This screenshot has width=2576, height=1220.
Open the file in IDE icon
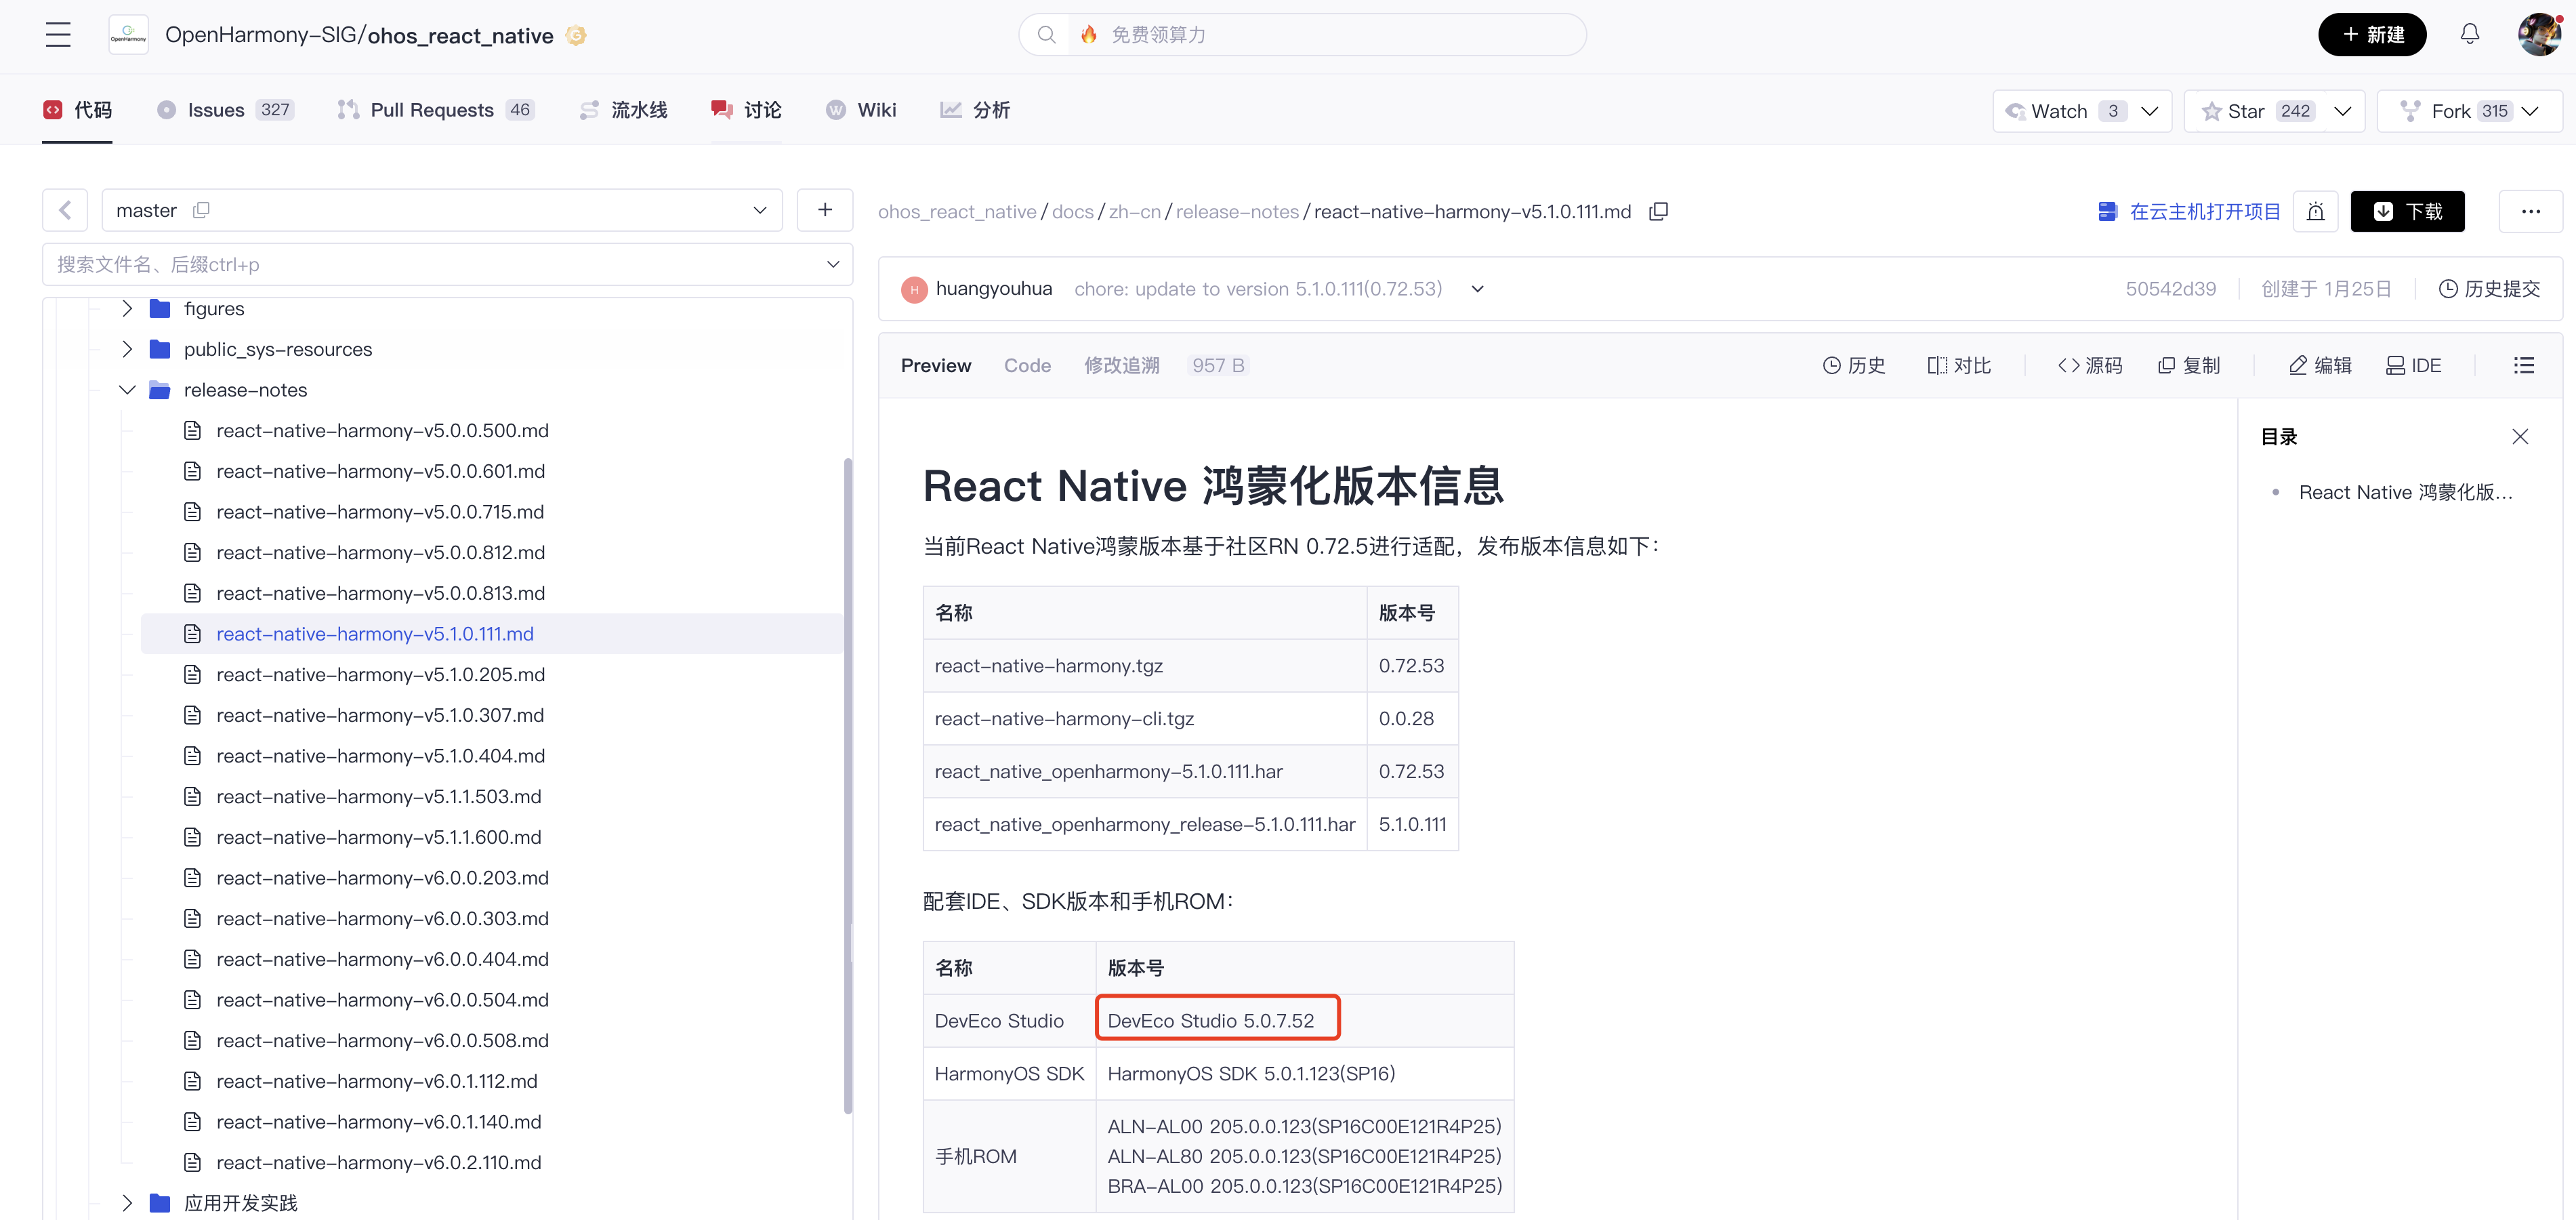click(2413, 365)
